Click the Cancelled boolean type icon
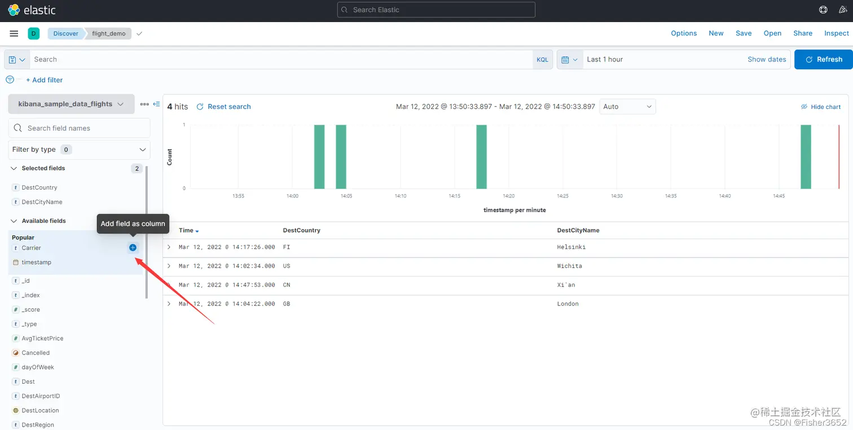The image size is (853, 430). tap(16, 353)
